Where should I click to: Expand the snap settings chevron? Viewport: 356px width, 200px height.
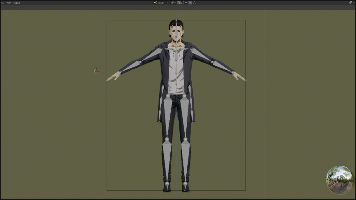click(185, 3)
